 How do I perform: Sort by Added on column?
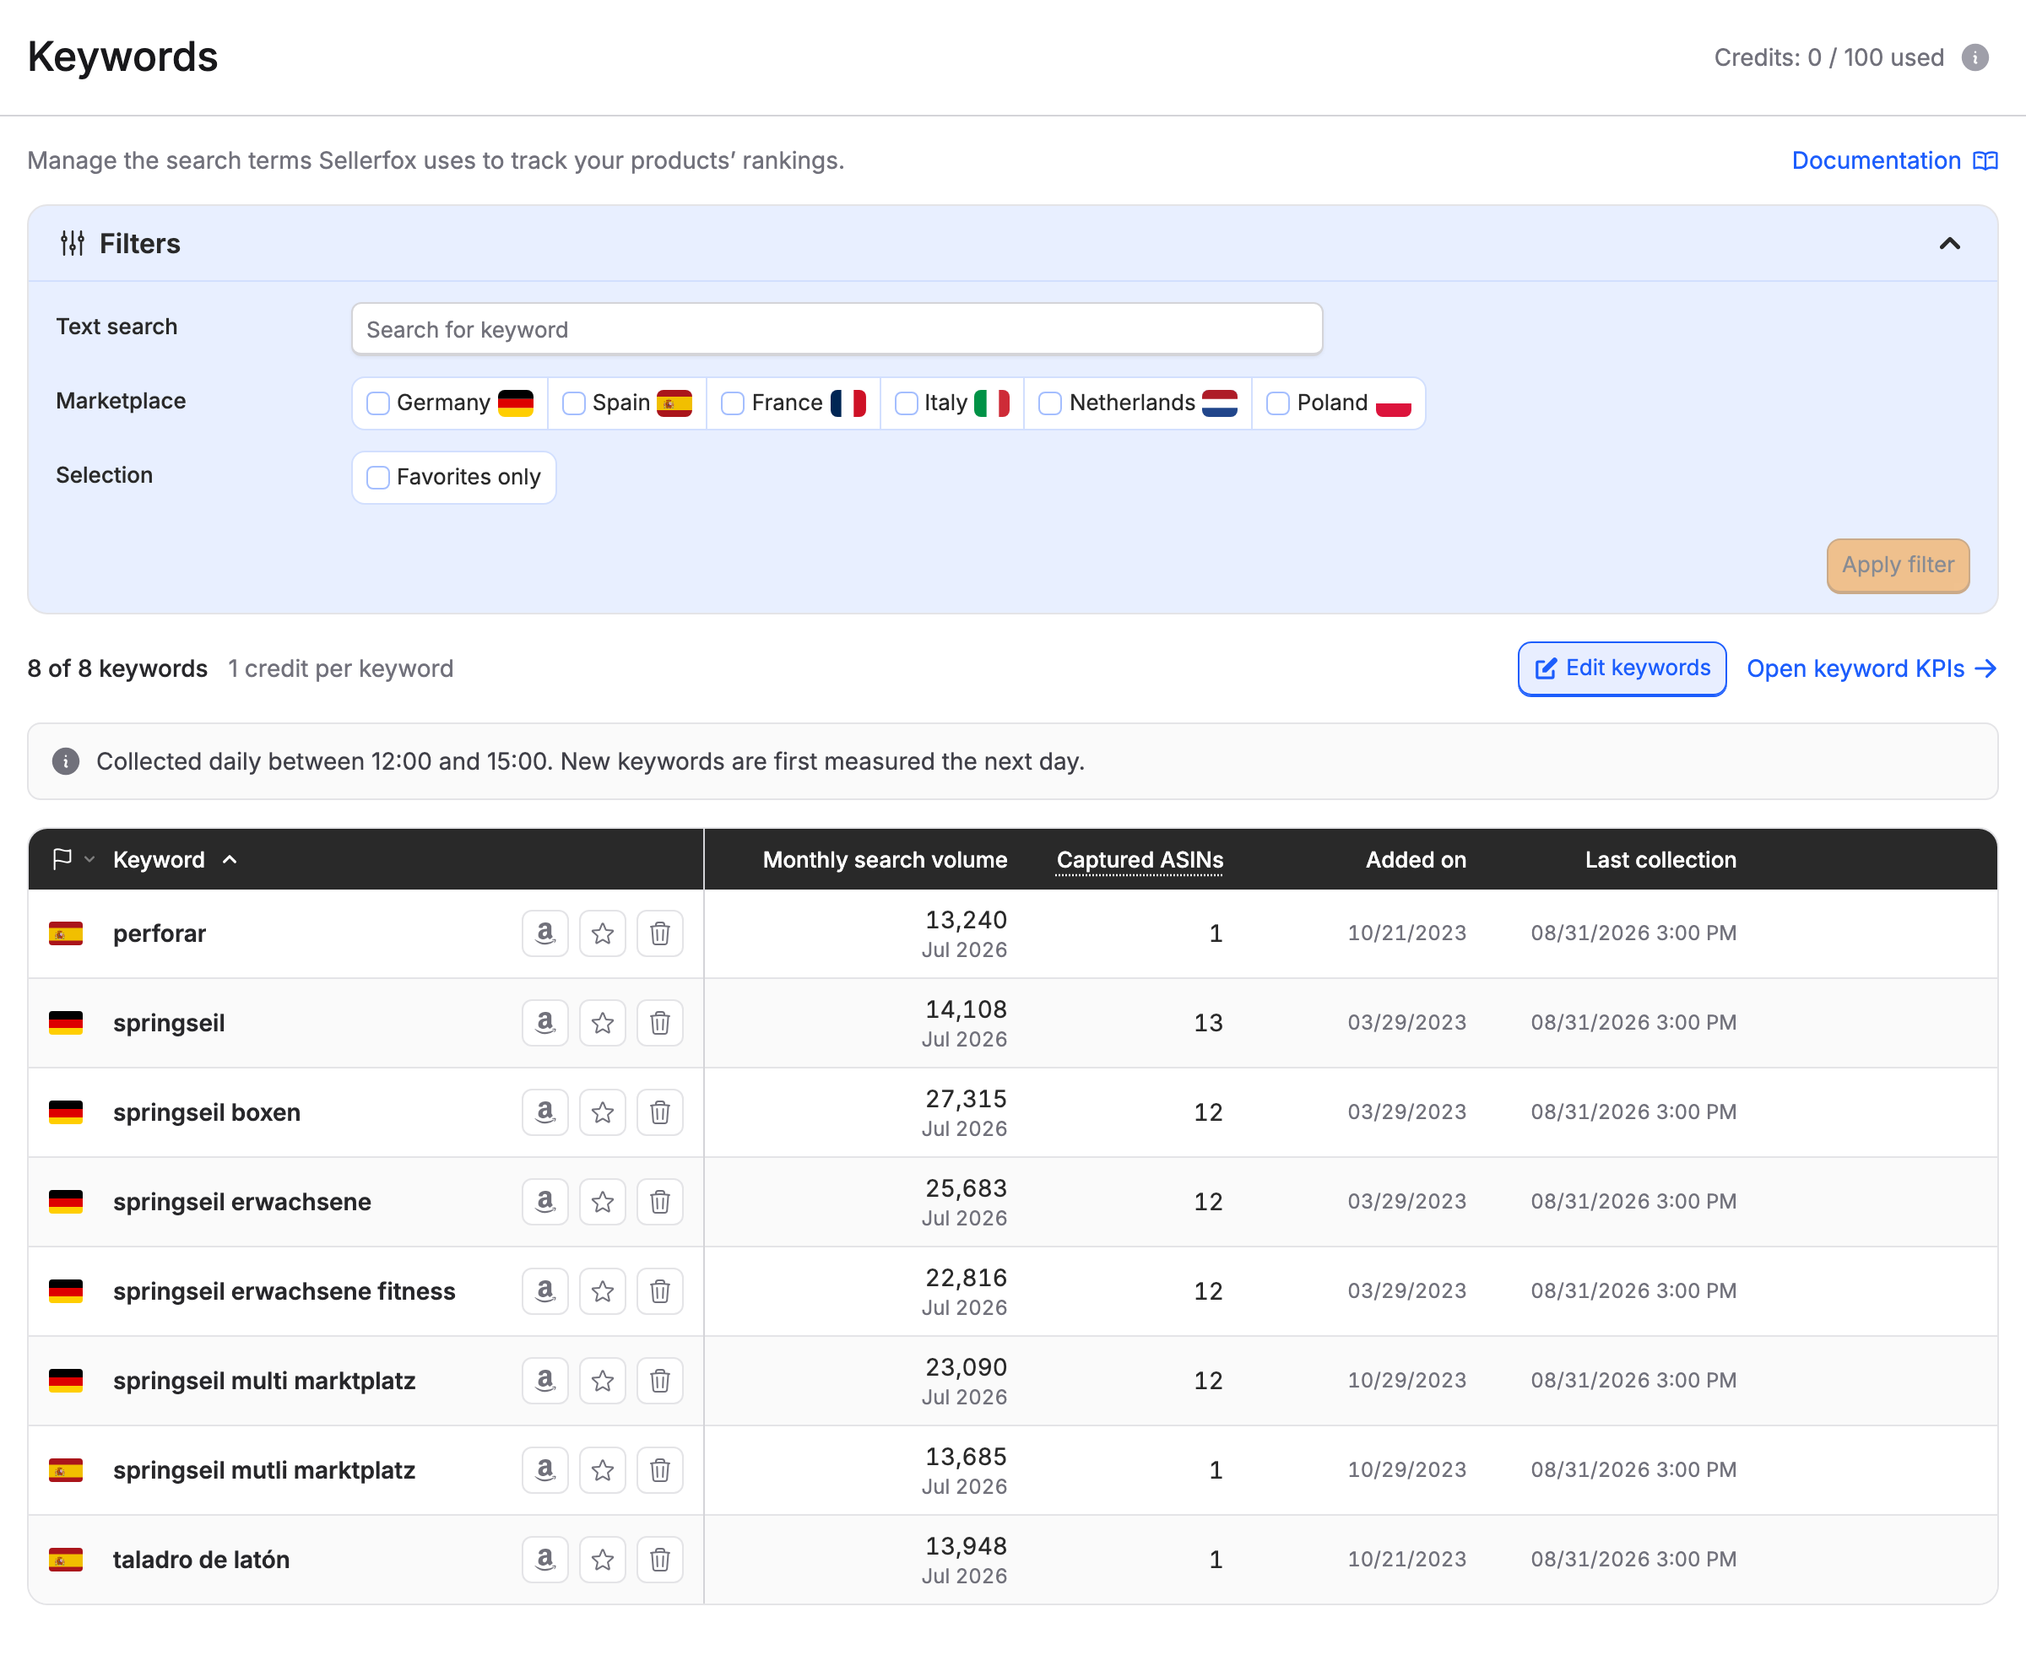click(x=1416, y=860)
